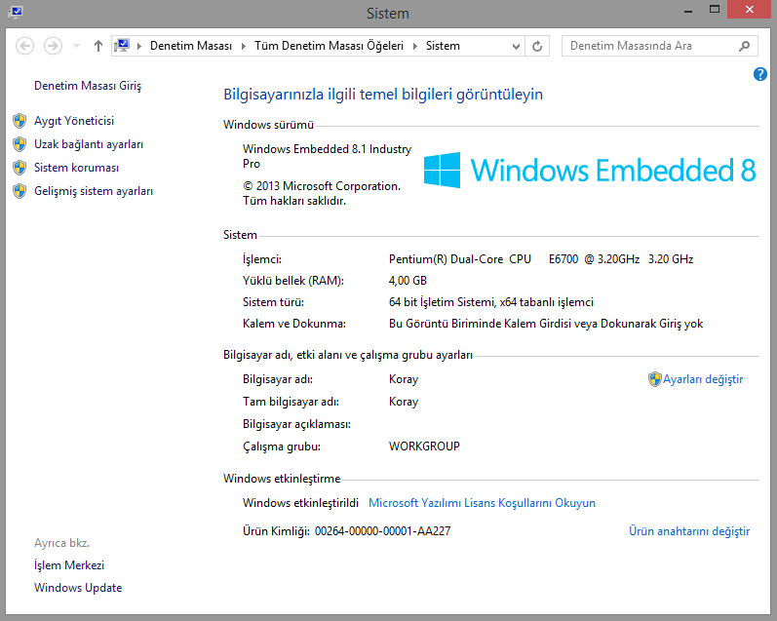This screenshot has width=777, height=621.
Task: Click Ürün anahtarını değiştir link
Action: point(689,531)
